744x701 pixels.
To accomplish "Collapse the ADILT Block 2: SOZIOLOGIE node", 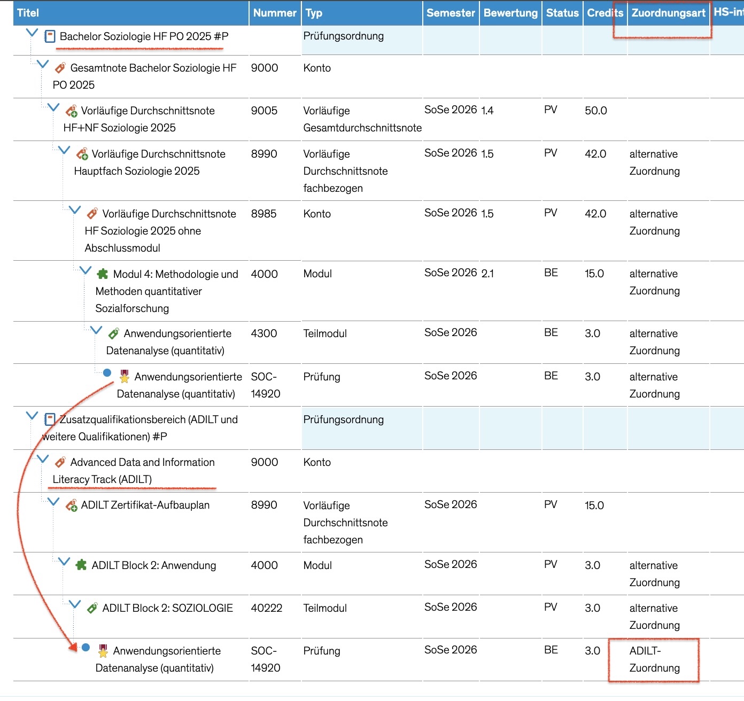I will tap(75, 604).
